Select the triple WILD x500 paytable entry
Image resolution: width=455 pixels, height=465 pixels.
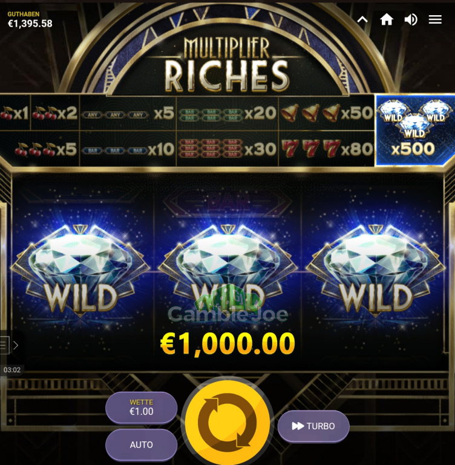pyautogui.click(x=414, y=130)
